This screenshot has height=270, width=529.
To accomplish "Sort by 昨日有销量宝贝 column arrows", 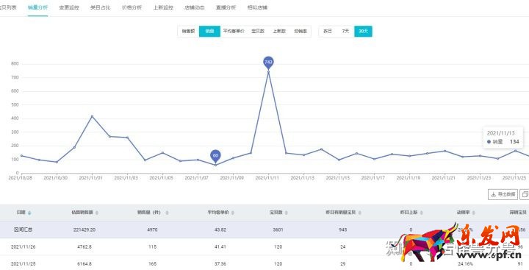I will tap(359, 213).
